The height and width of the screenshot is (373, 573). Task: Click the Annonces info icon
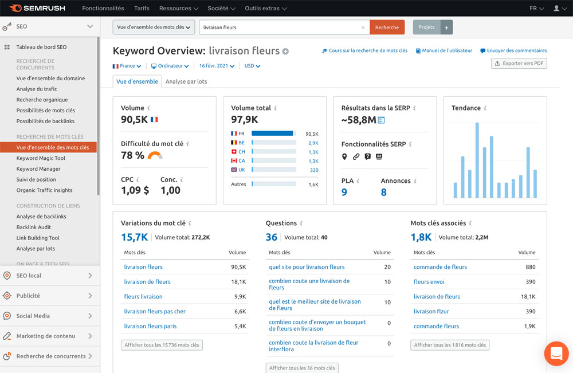pyautogui.click(x=415, y=181)
